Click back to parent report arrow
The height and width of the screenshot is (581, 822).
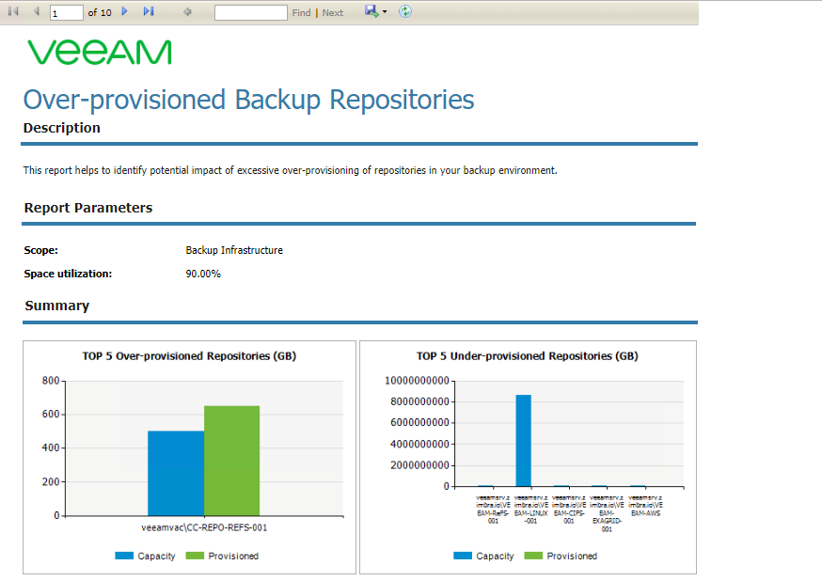pos(187,11)
